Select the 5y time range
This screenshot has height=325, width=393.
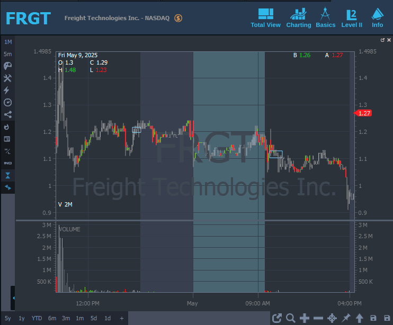pyautogui.click(x=8, y=318)
